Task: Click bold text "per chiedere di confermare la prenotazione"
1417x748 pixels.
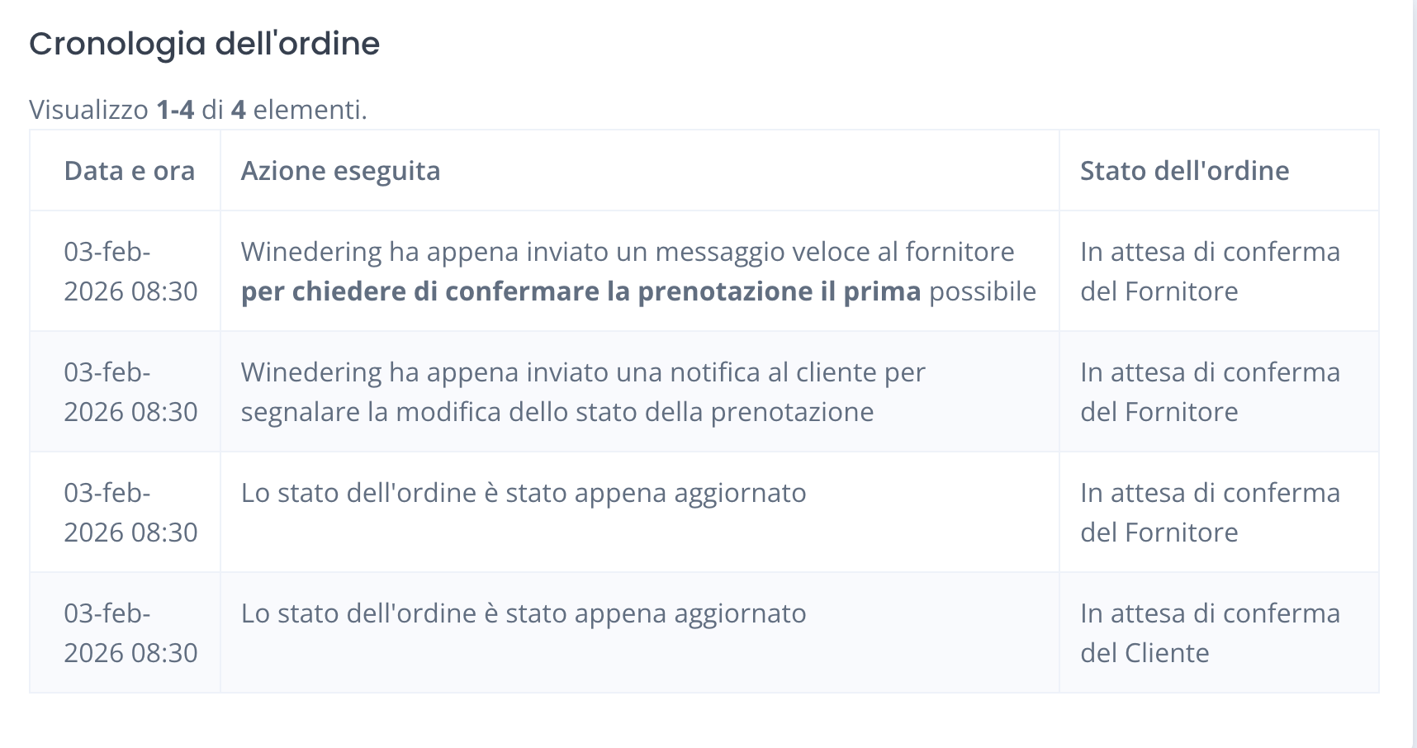Action: pyautogui.click(x=528, y=291)
